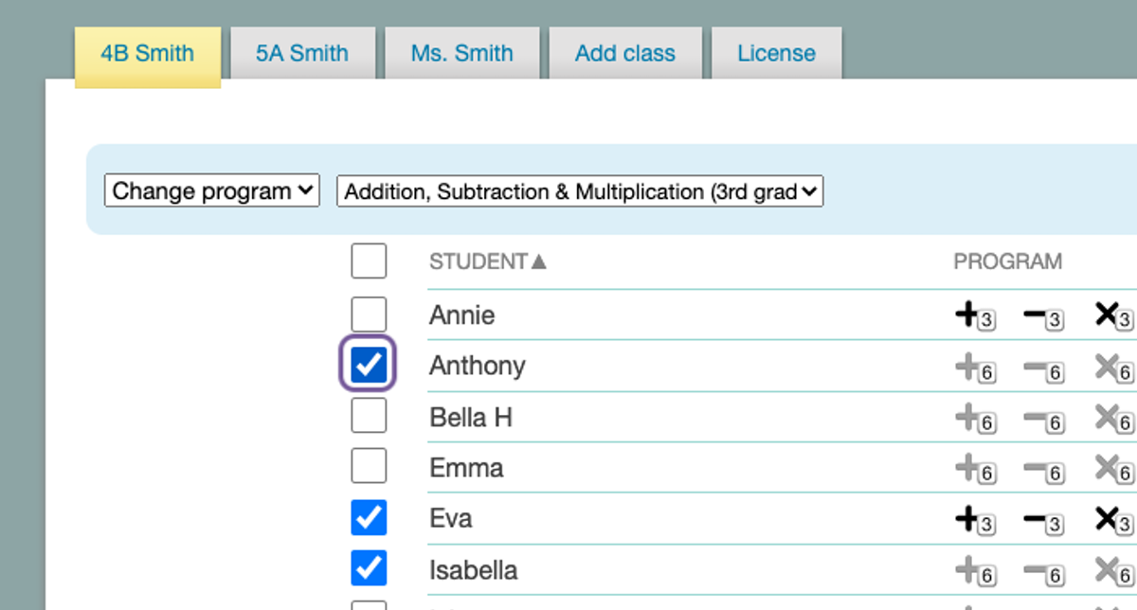
Task: Check the box for Bella H
Action: click(369, 416)
